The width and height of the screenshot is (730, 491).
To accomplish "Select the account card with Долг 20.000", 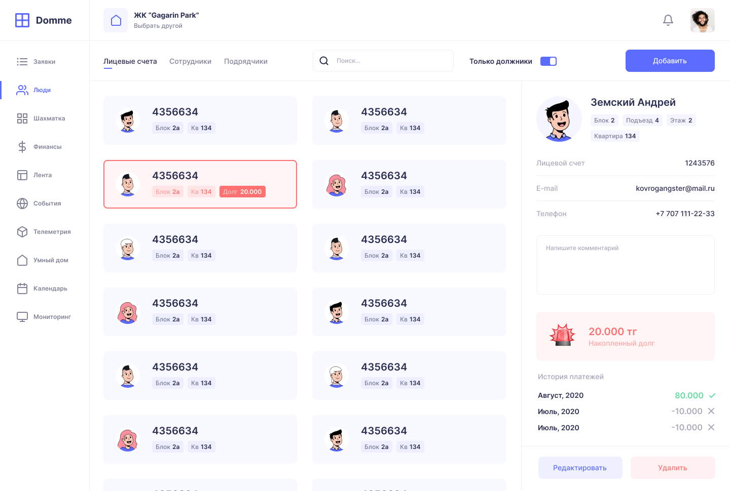I will pyautogui.click(x=200, y=184).
